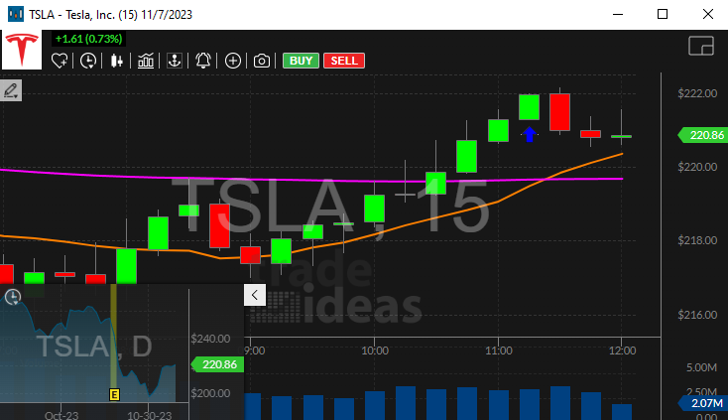Screen dimensions: 728x420
Task: Click the $240.00 mini chart axis label
Action: click(x=210, y=339)
